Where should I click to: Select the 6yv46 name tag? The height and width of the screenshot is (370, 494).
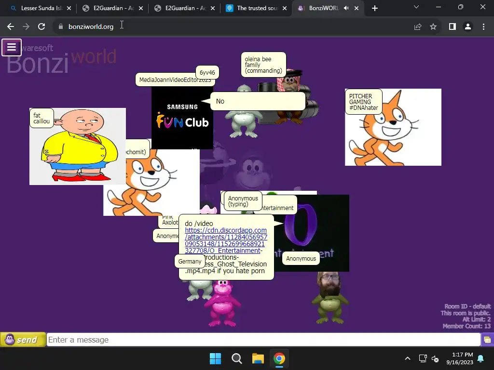click(207, 72)
